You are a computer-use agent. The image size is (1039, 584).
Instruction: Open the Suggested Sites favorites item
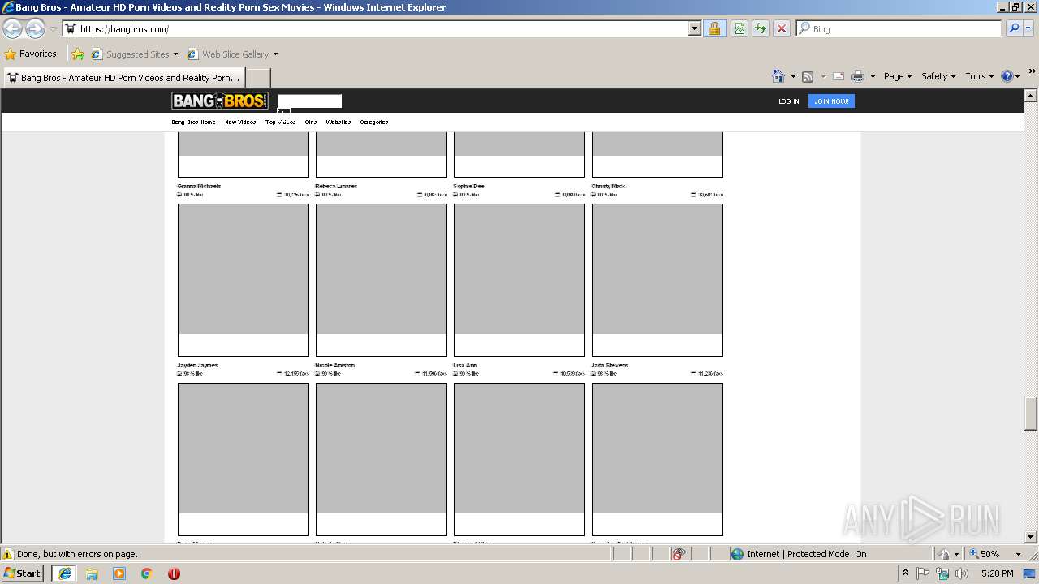click(x=134, y=54)
